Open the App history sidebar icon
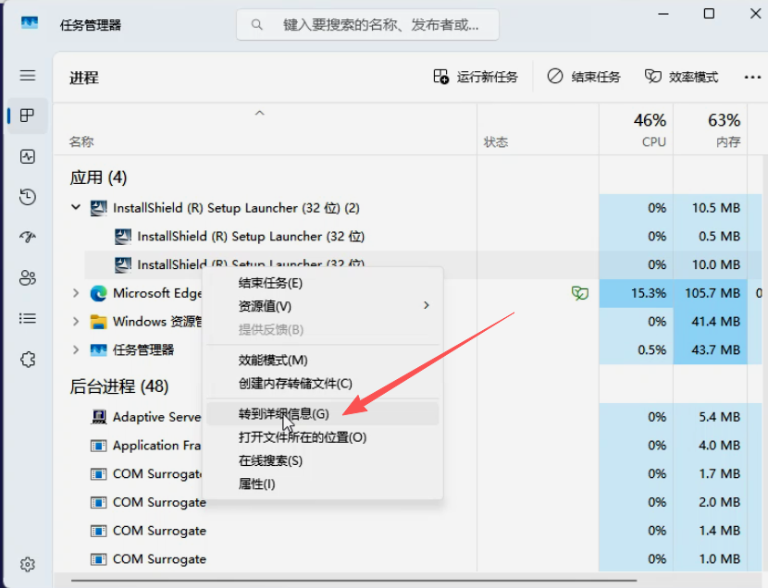 28,197
